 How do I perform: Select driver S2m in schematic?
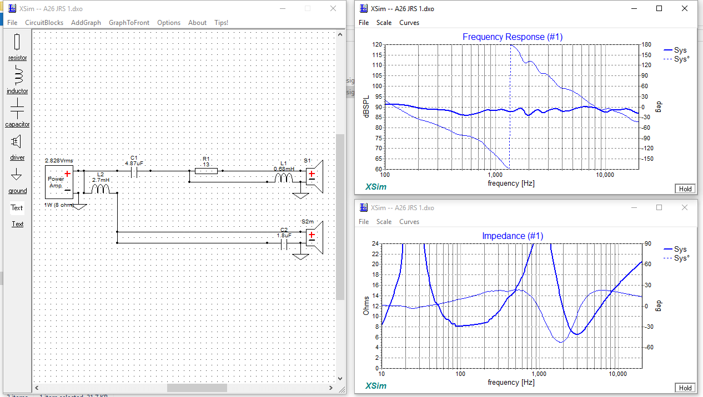pyautogui.click(x=314, y=237)
